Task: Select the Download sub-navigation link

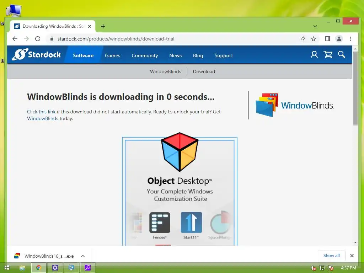Action: (x=204, y=71)
